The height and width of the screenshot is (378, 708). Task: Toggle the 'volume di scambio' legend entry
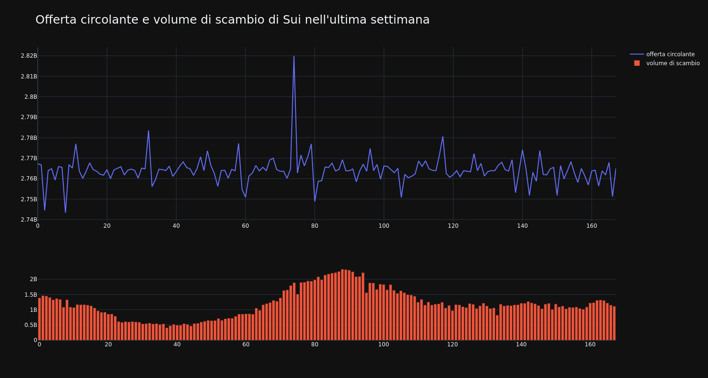[x=665, y=63]
